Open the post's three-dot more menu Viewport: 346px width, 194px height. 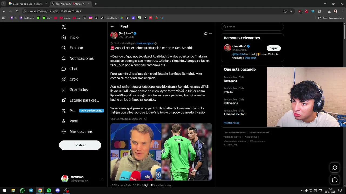point(211,33)
